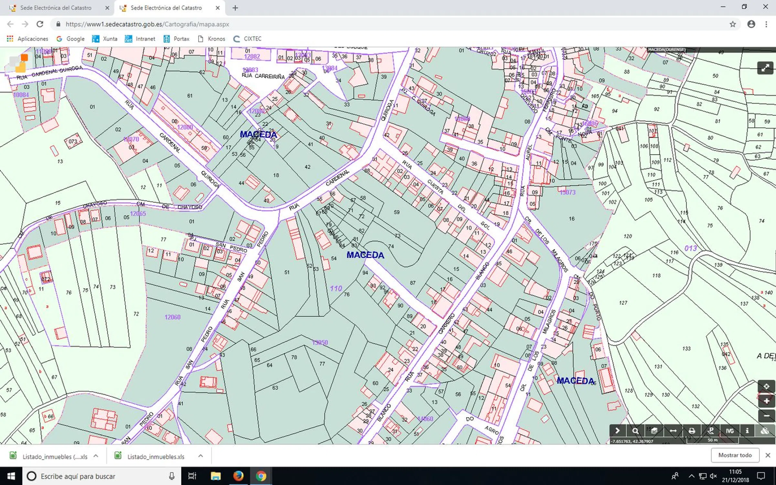Click the print map icon
The height and width of the screenshot is (485, 776).
tap(692, 431)
